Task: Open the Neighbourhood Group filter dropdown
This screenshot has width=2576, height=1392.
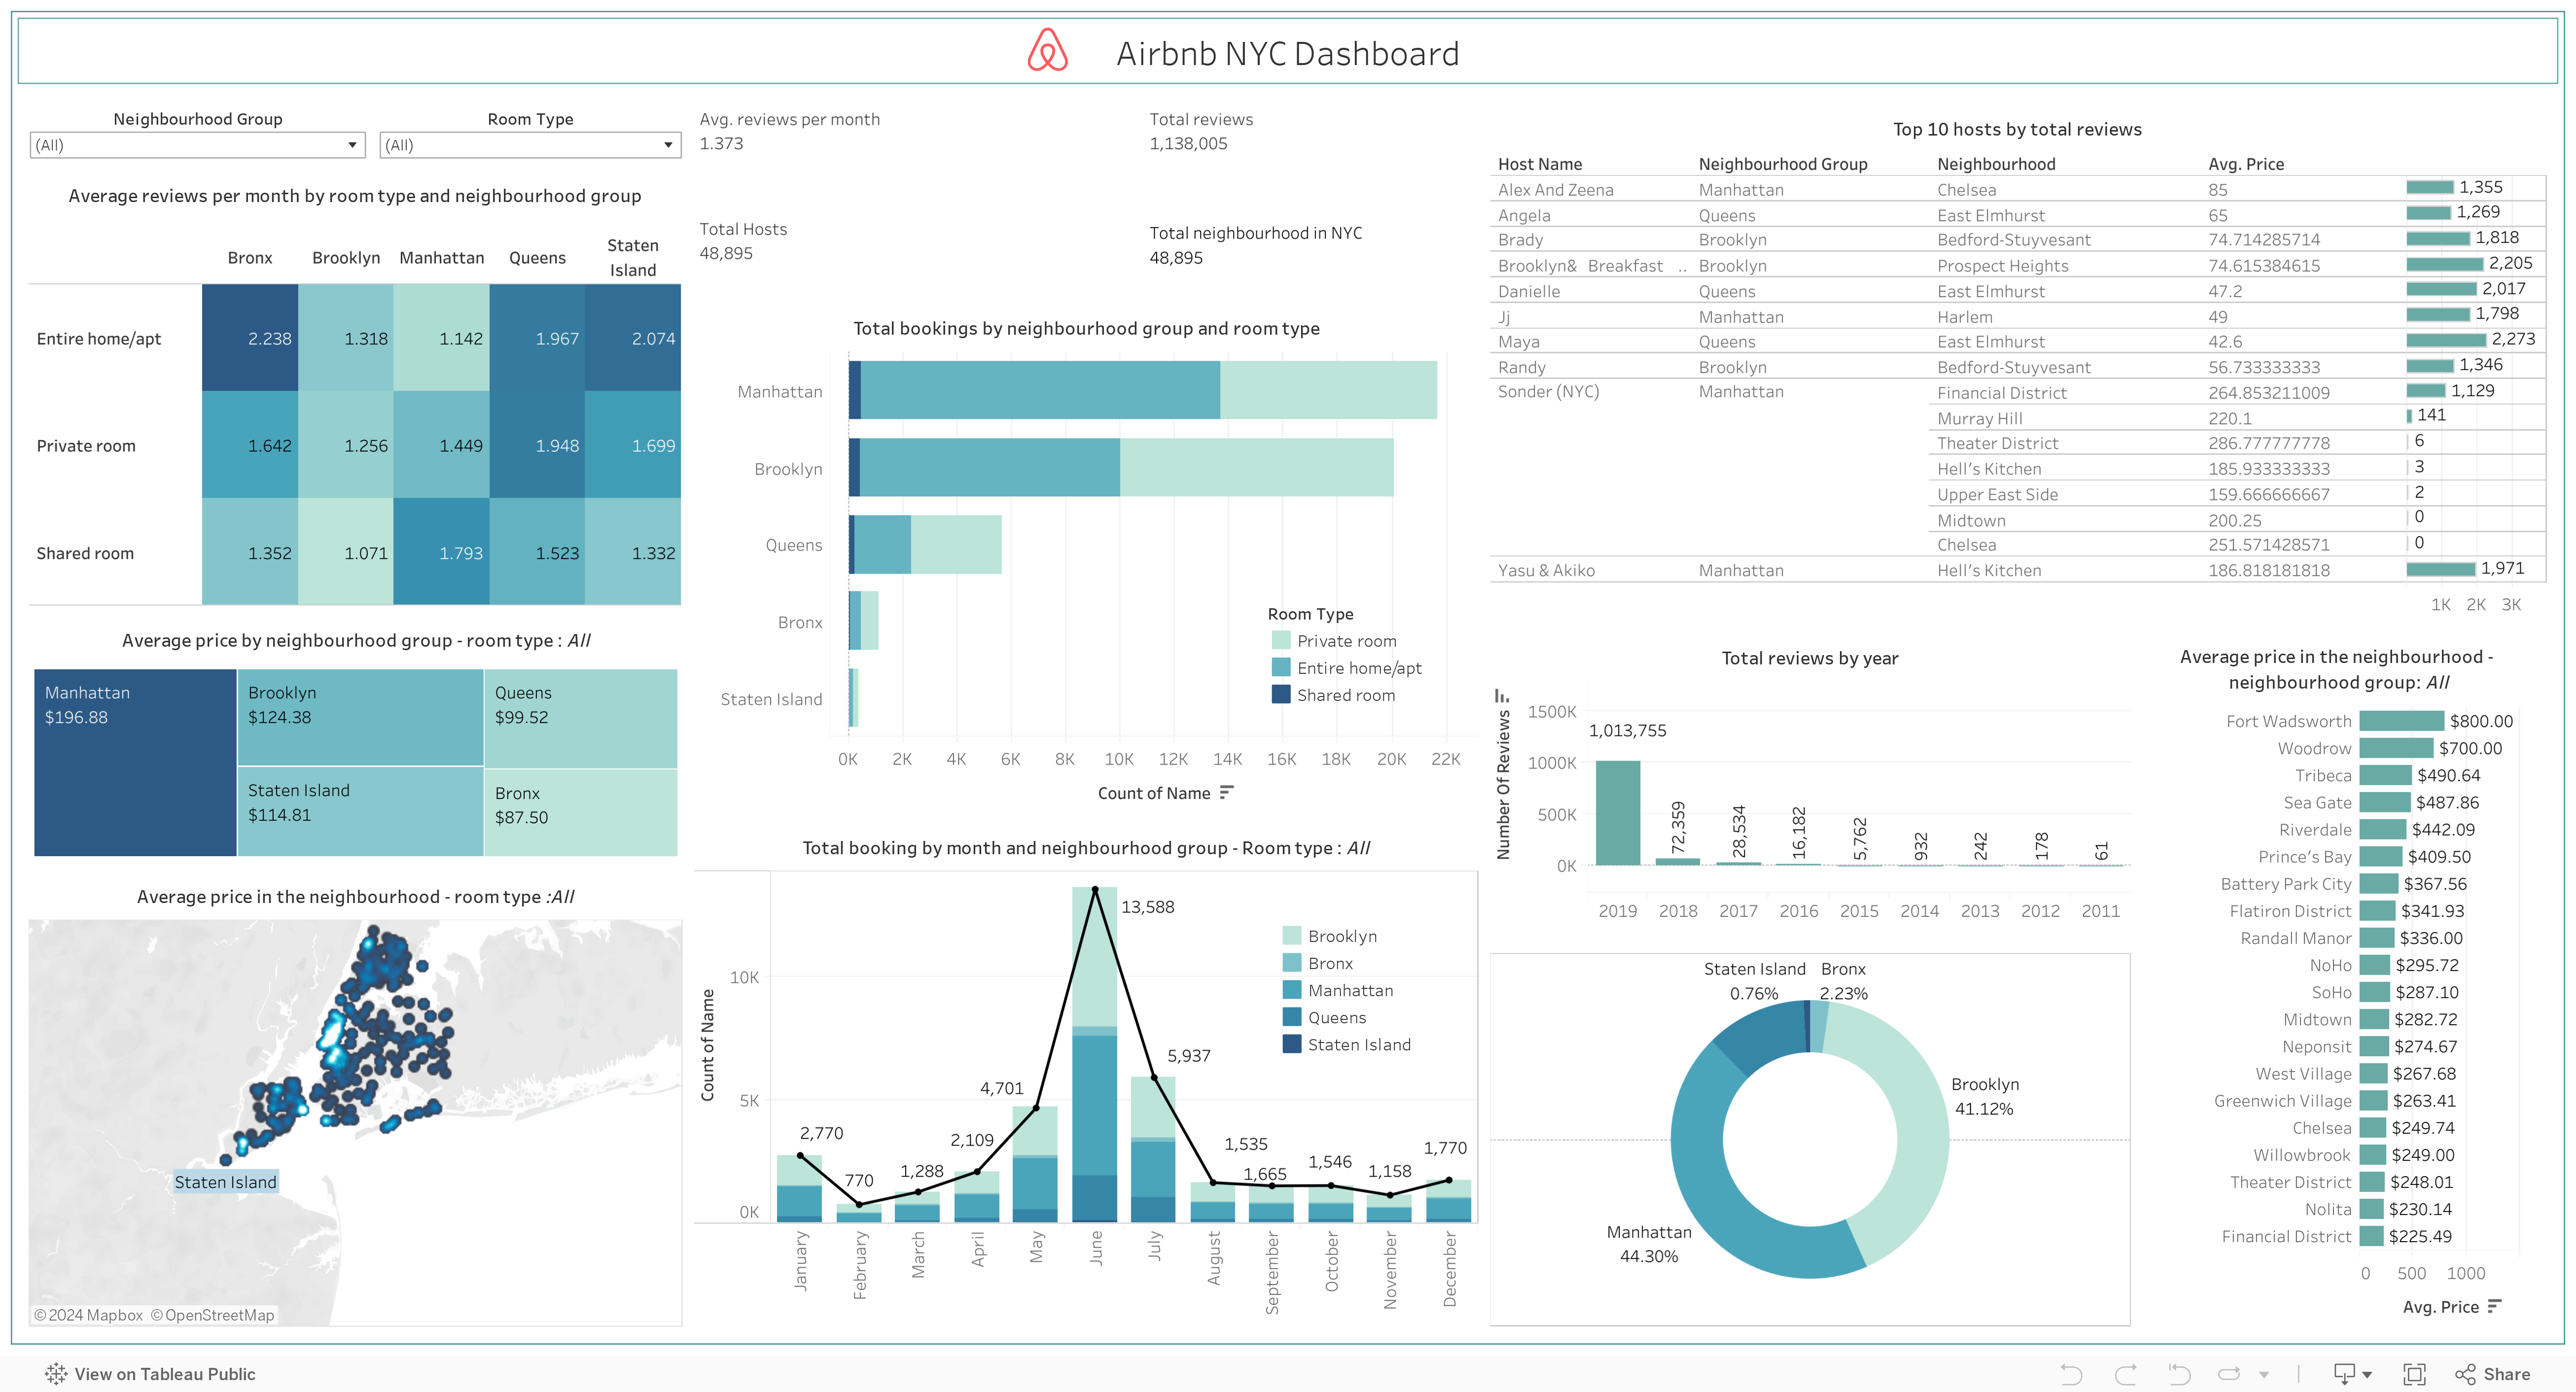Action: pos(197,145)
